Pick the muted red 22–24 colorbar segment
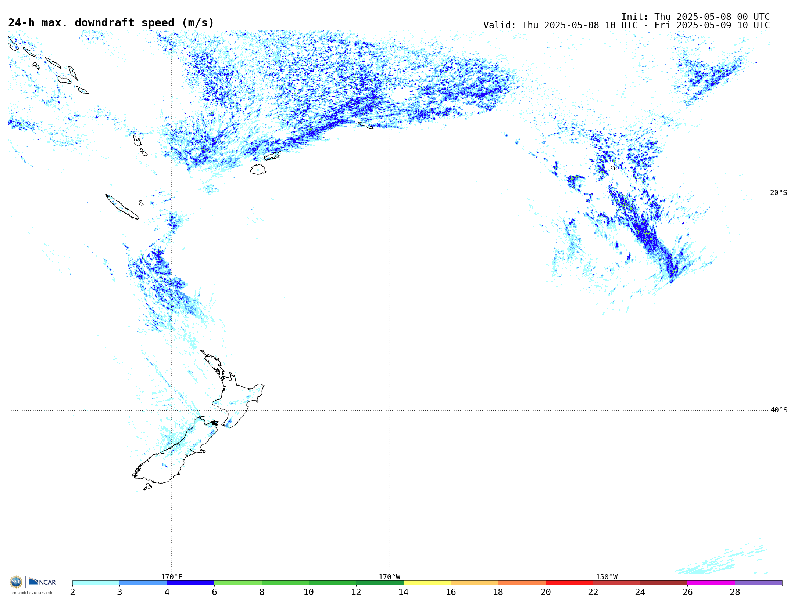The height and width of the screenshot is (597, 794). coord(616,583)
